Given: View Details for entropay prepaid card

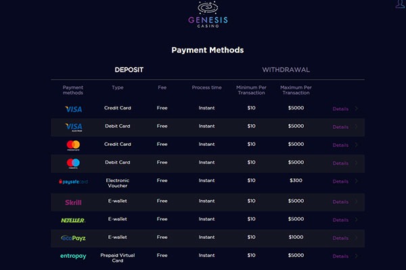Looking at the screenshot, I should [x=340, y=256].
